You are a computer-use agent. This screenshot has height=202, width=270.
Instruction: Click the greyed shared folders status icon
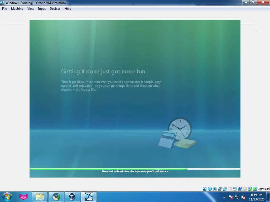(x=230, y=189)
